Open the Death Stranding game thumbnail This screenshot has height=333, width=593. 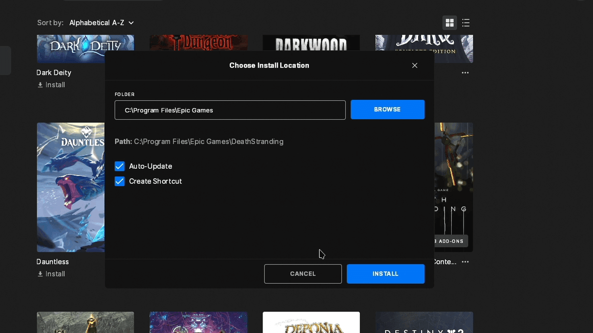pos(454,187)
